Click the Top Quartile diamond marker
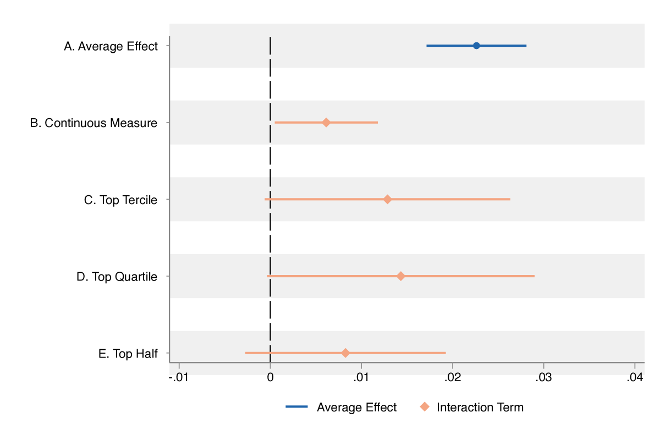 (400, 276)
